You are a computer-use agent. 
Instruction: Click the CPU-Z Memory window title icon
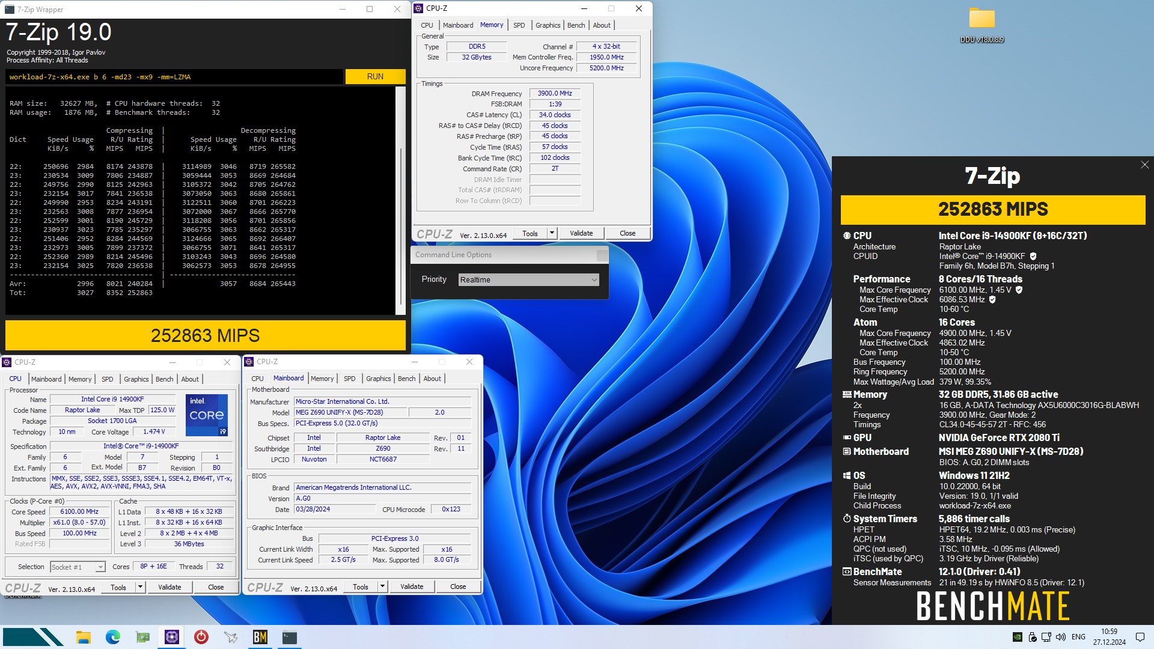pyautogui.click(x=418, y=8)
